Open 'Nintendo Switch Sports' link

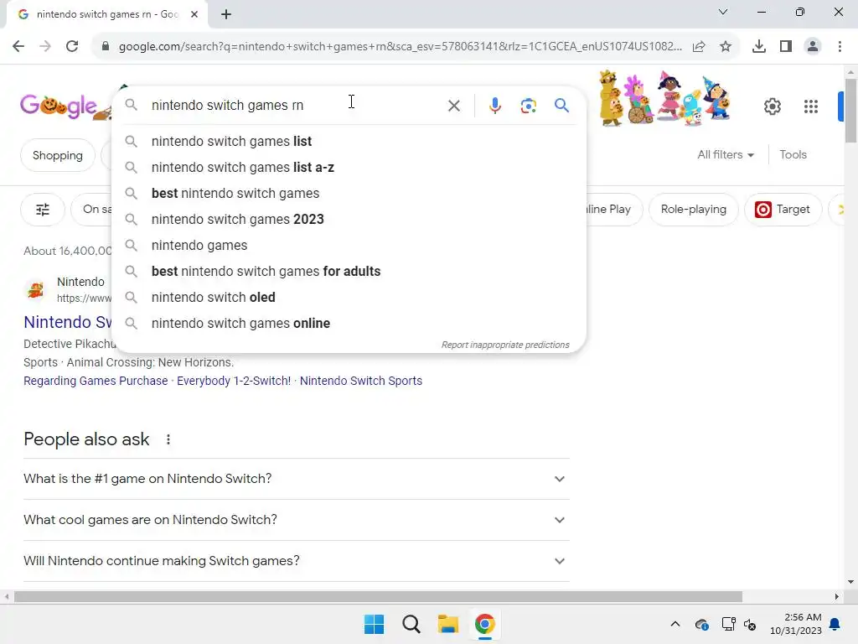pyautogui.click(x=361, y=381)
